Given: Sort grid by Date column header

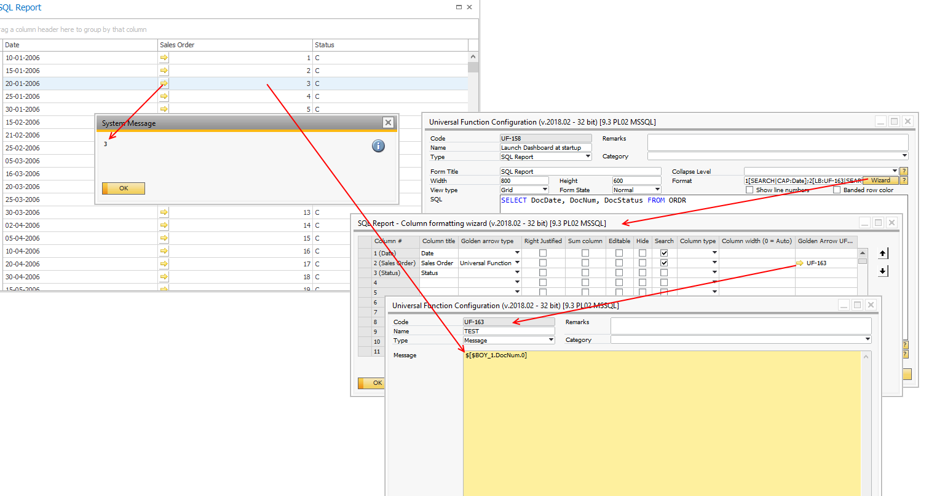Looking at the screenshot, I should (81, 45).
